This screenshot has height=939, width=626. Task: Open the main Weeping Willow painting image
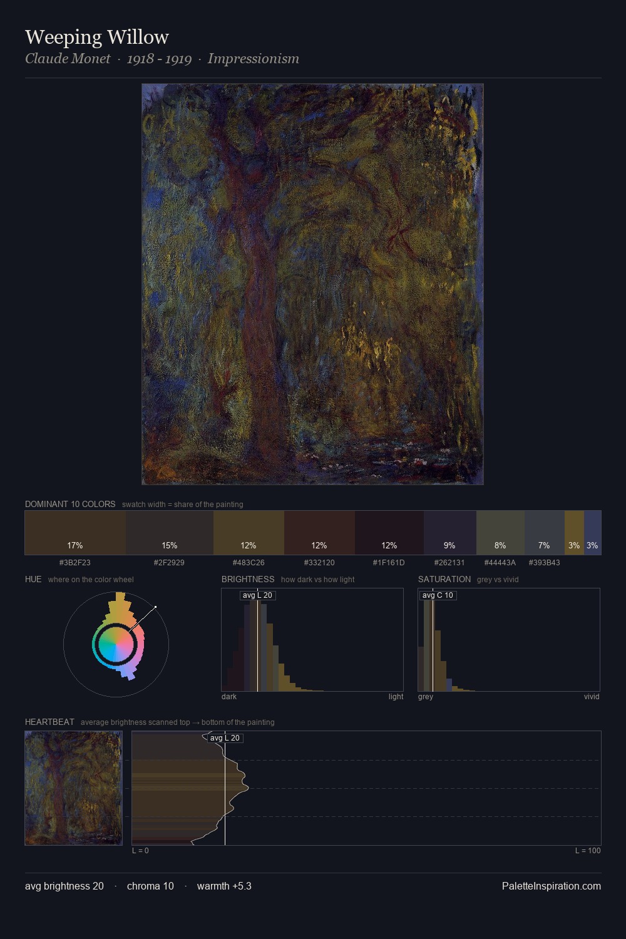pyautogui.click(x=312, y=284)
